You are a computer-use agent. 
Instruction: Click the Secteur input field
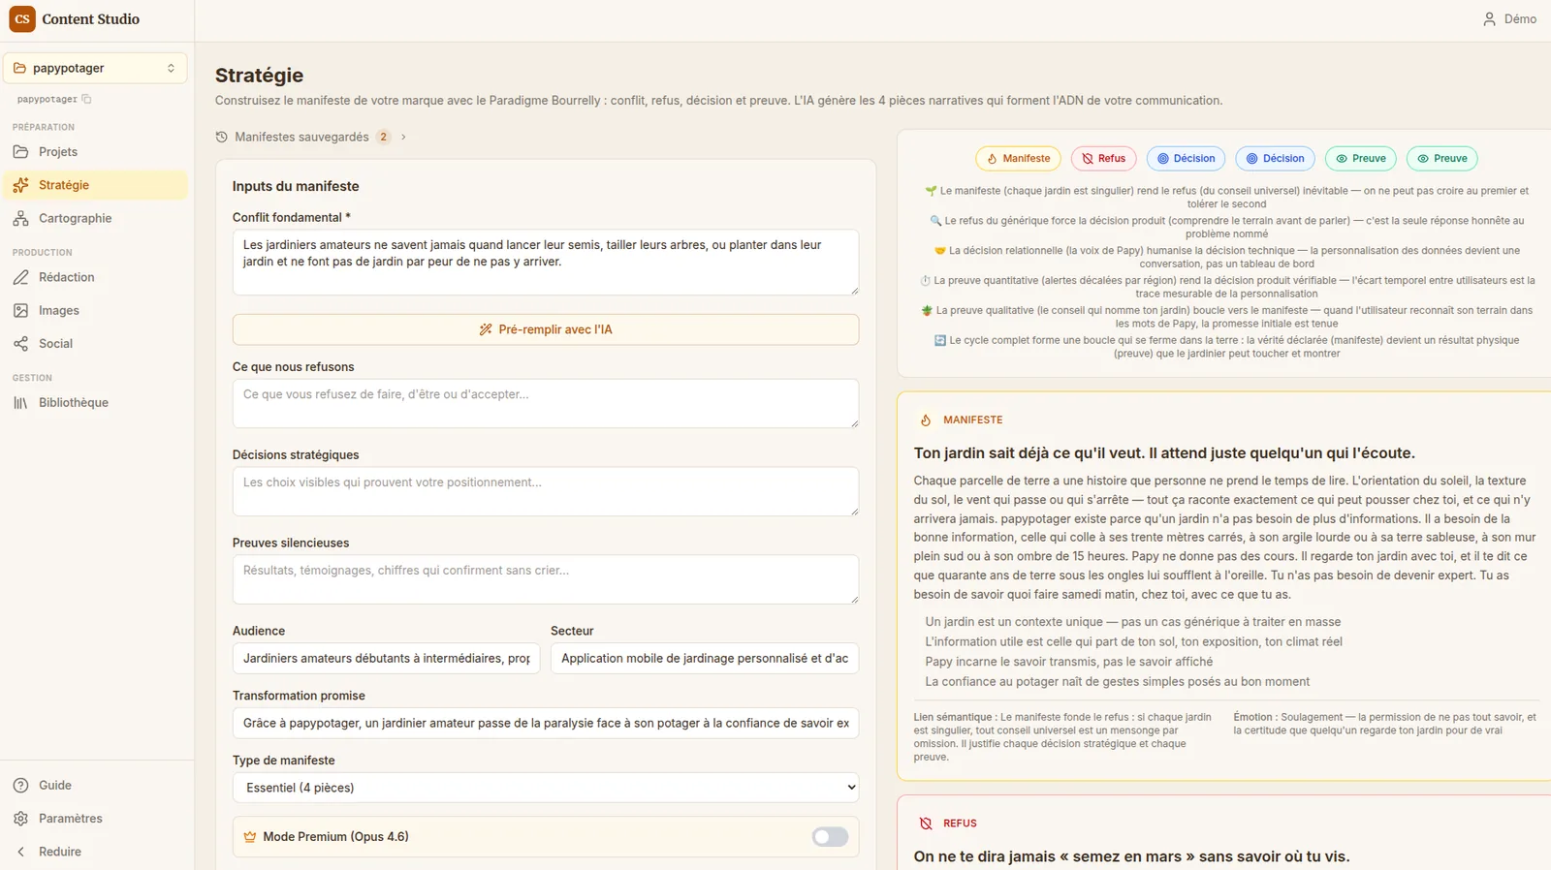coord(705,658)
